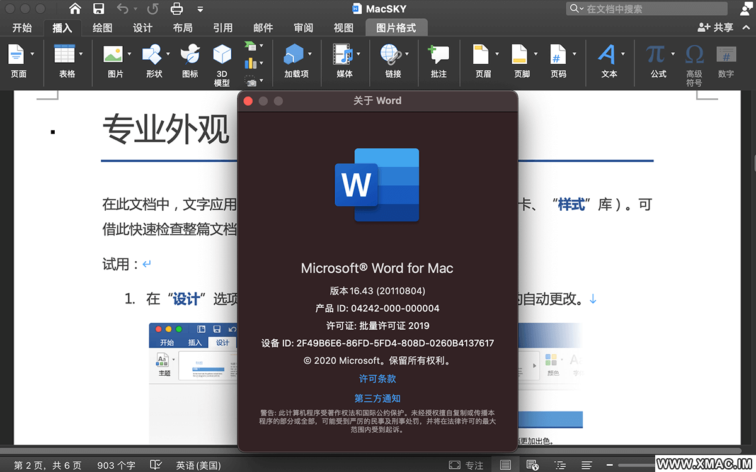
Task: Expand the 媒体 dropdown arrow
Action: (358, 54)
